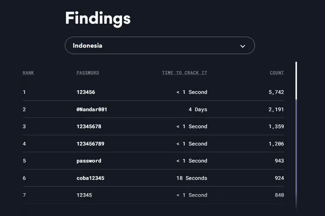Select the @Nandar001 password entry

(x=92, y=109)
